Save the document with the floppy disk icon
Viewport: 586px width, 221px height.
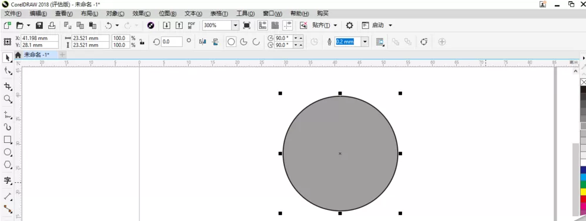click(39, 25)
